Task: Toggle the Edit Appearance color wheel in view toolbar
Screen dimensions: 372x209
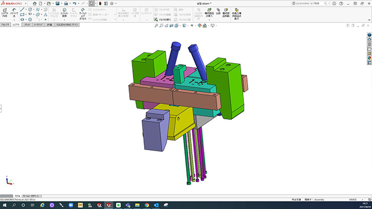Action: click(x=199, y=25)
